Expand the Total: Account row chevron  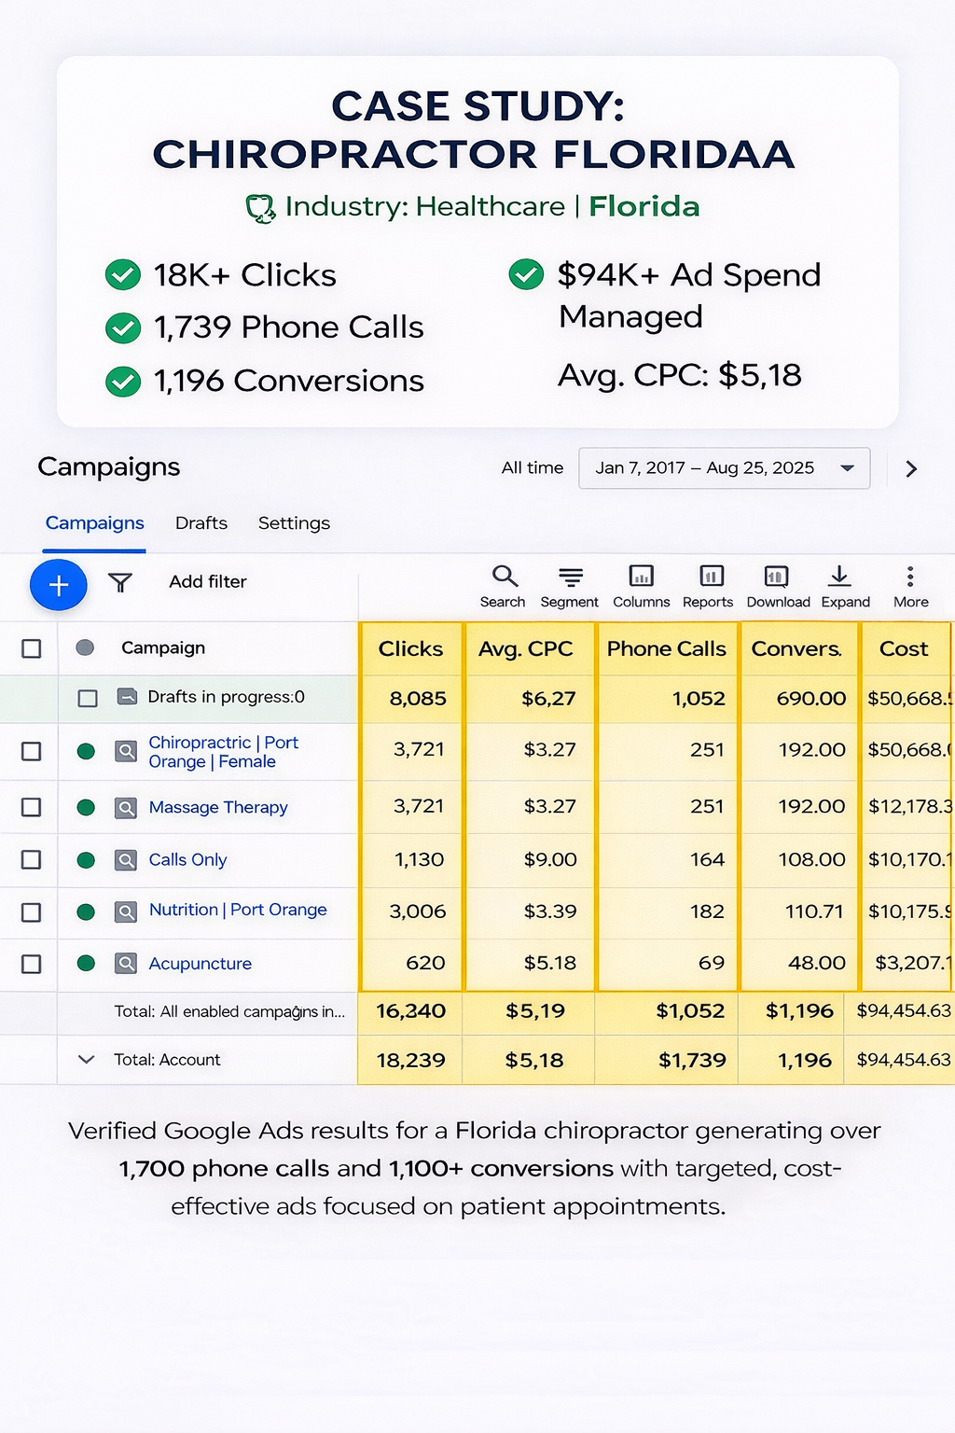(87, 1060)
